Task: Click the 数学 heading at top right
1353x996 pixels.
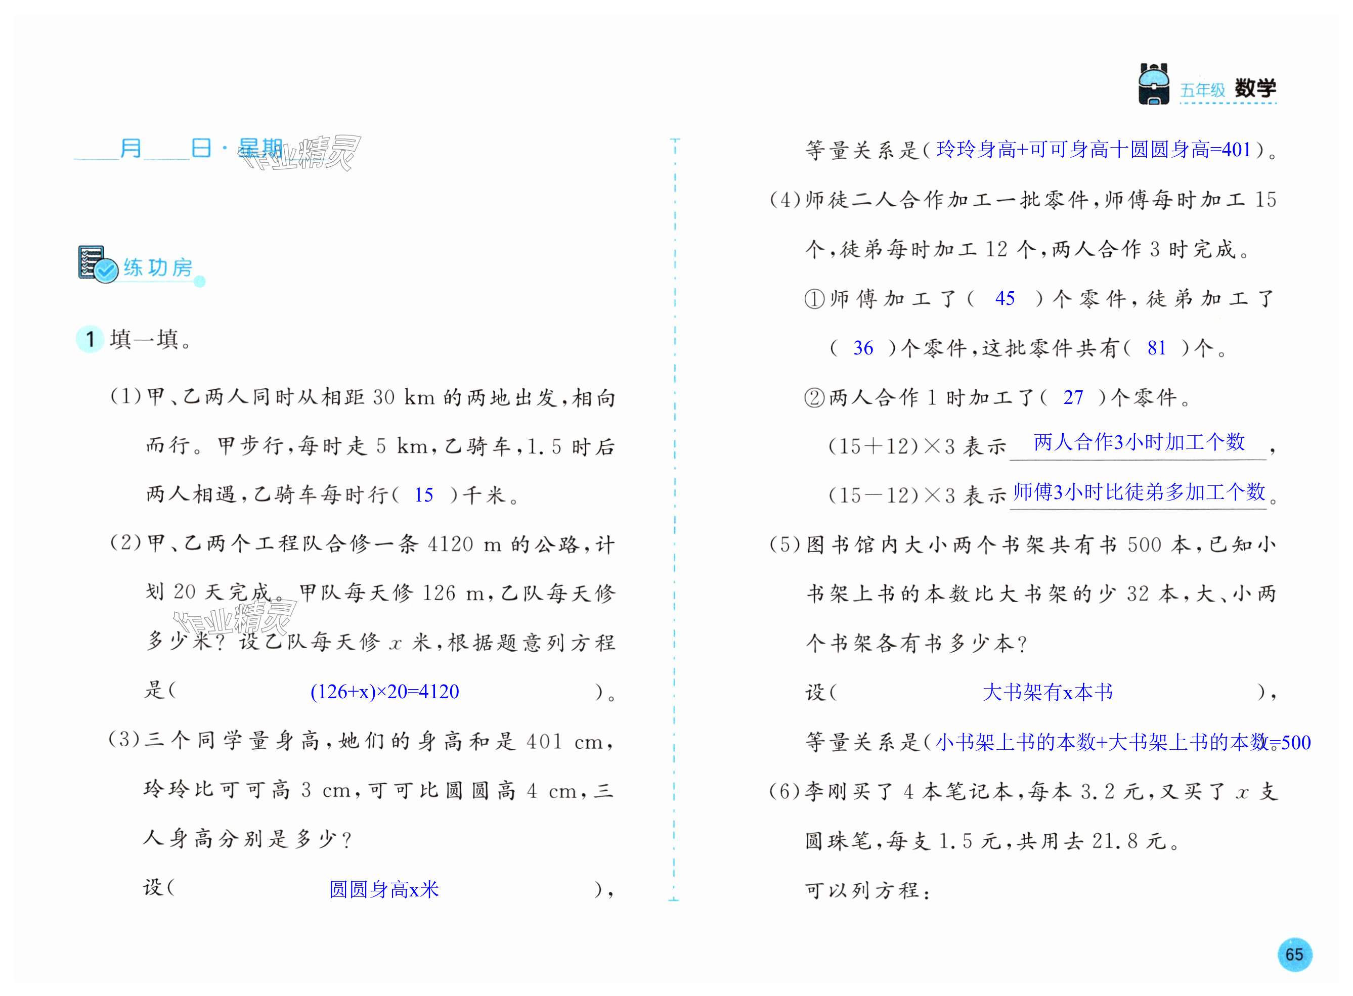Action: 1255,88
